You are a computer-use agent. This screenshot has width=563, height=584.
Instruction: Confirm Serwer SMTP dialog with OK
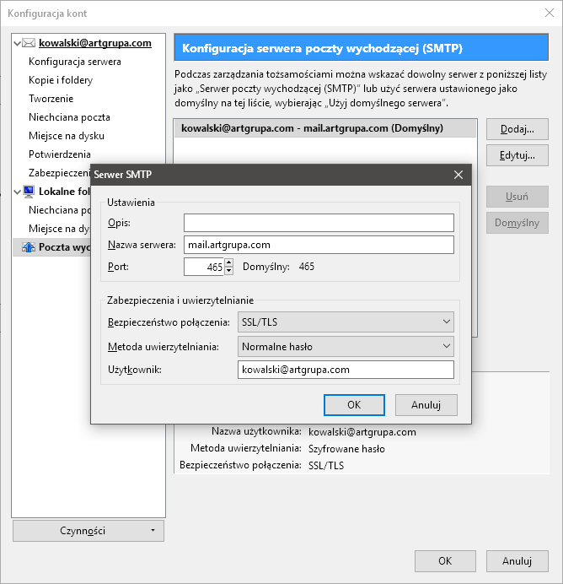[x=354, y=405]
